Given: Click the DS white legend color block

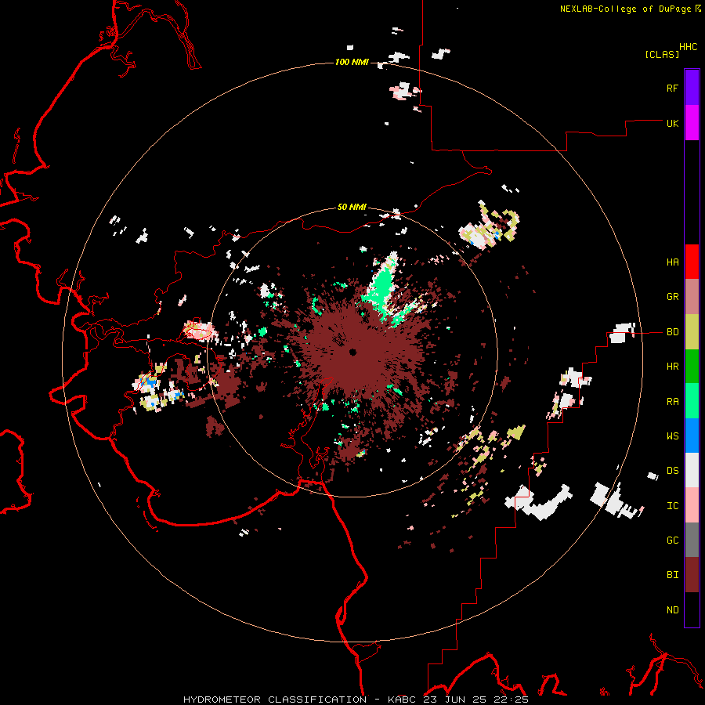Looking at the screenshot, I should [x=692, y=470].
